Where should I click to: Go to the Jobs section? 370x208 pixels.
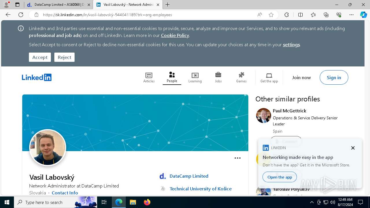tap(218, 77)
